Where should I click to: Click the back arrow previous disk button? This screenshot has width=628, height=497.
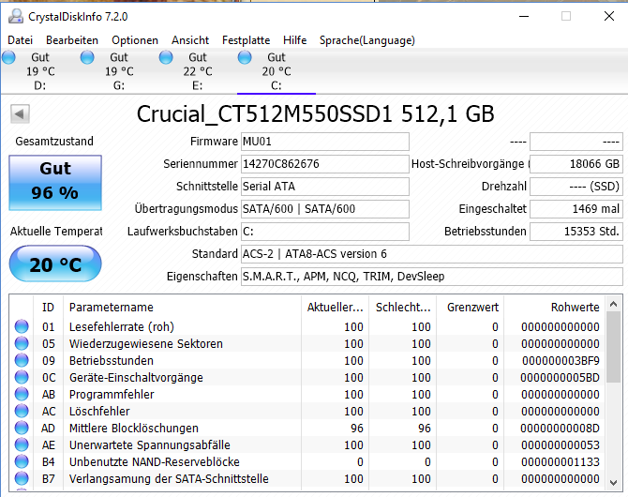pos(20,114)
